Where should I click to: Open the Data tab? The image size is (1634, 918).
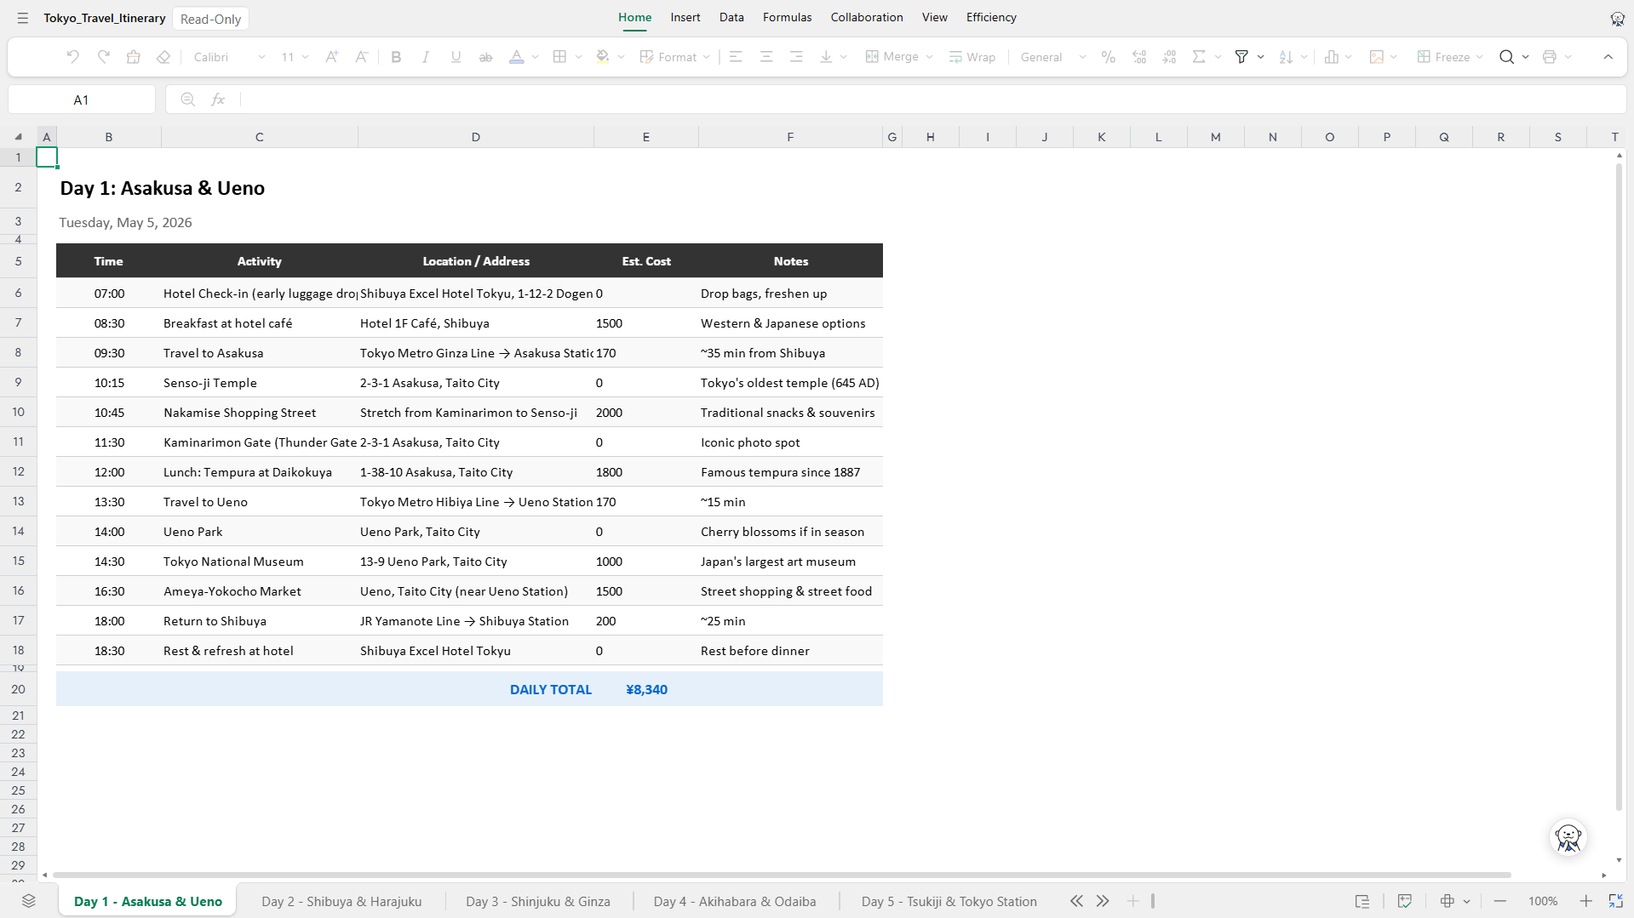point(731,17)
